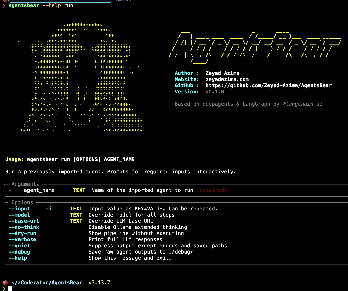Enable the --dry-run flag
The image size is (348, 291).
pyautogui.click(x=22, y=233)
